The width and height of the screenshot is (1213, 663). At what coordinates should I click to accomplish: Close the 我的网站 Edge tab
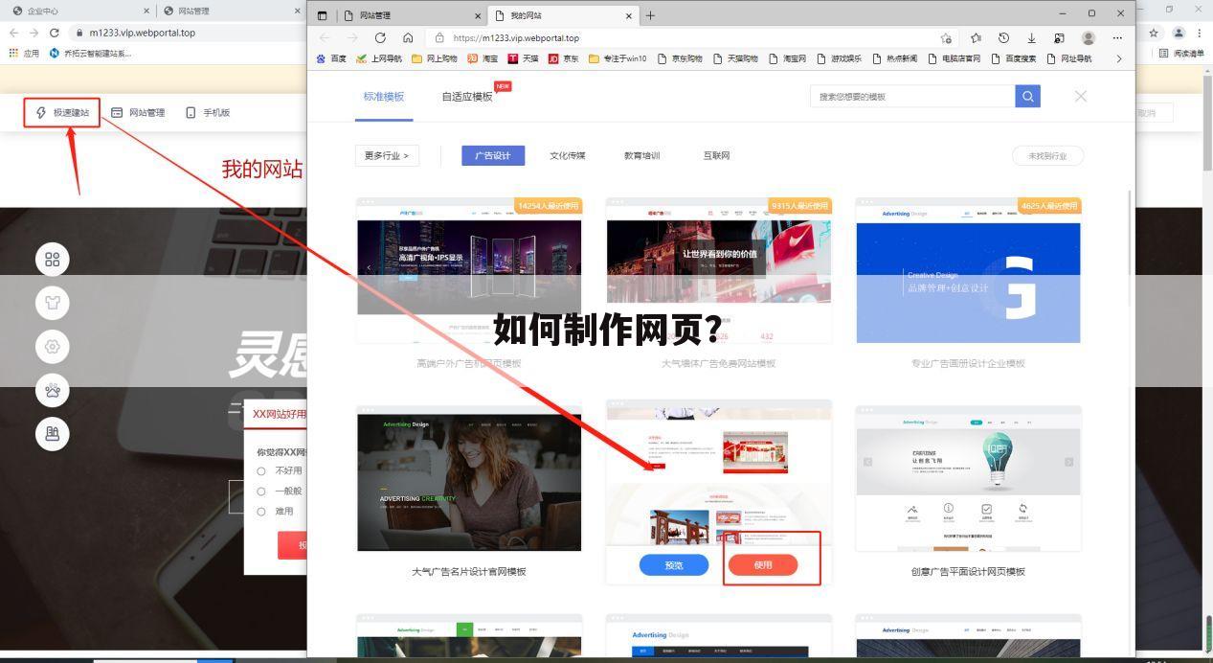click(629, 15)
